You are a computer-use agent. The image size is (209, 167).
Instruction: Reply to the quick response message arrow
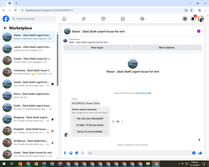118,121
